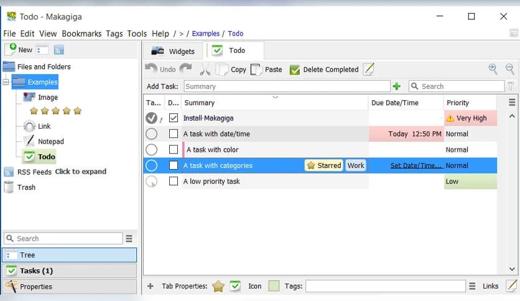Click the Work category tag

(x=356, y=165)
